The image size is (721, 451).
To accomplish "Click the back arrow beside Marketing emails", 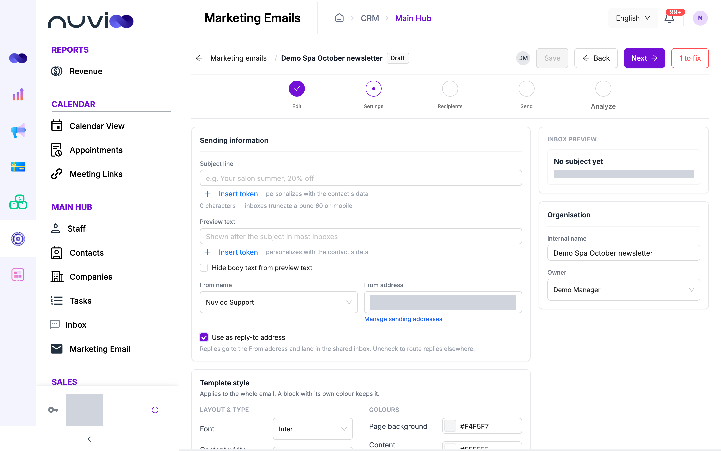I will (x=199, y=58).
